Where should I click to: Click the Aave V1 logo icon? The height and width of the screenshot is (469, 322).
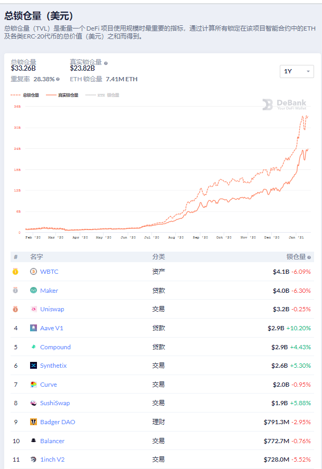(x=33, y=328)
